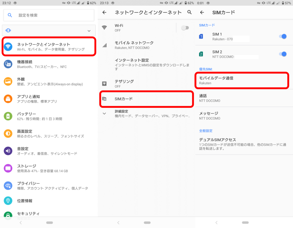
Task: Disable the SIM 1 Rakuten switch
Action: (x=283, y=36)
